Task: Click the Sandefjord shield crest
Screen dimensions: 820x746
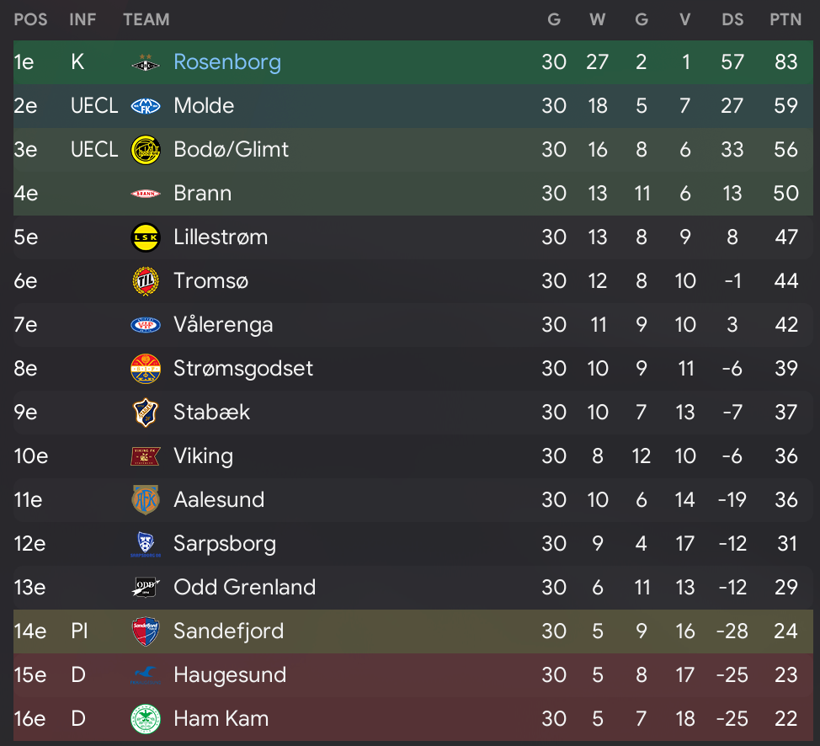Action: click(146, 631)
